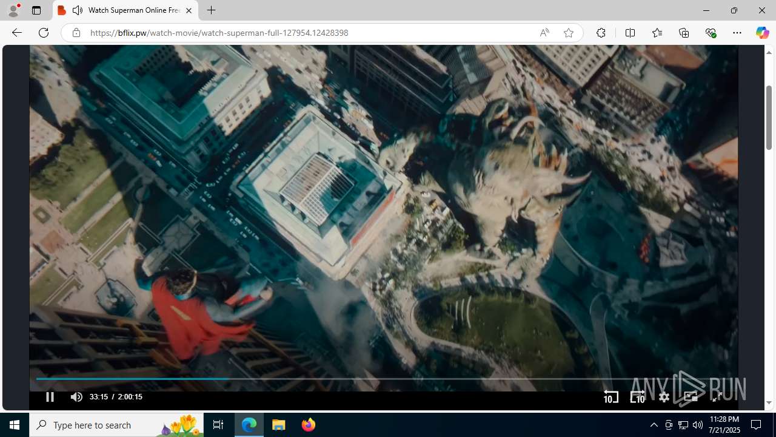Click the scrollbar up arrow
The width and height of the screenshot is (776, 437).
[769, 52]
